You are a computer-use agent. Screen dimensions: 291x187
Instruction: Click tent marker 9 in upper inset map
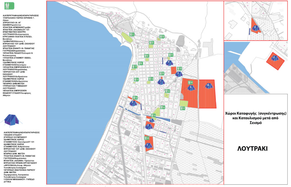(255, 28)
